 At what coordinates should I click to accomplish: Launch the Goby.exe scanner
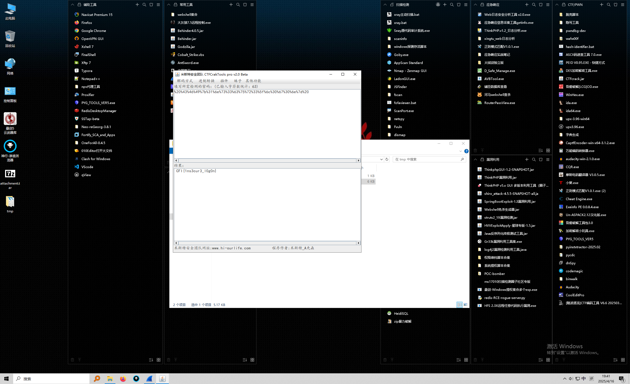(x=401, y=54)
